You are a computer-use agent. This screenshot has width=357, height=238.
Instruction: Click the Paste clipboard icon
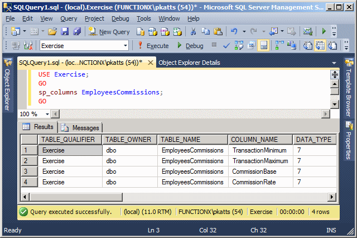(218, 31)
